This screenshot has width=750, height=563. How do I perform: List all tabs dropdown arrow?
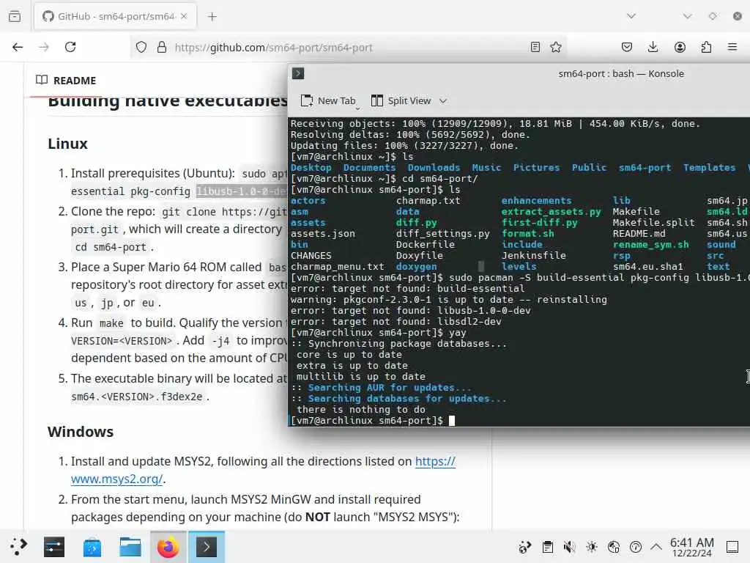coord(631,16)
